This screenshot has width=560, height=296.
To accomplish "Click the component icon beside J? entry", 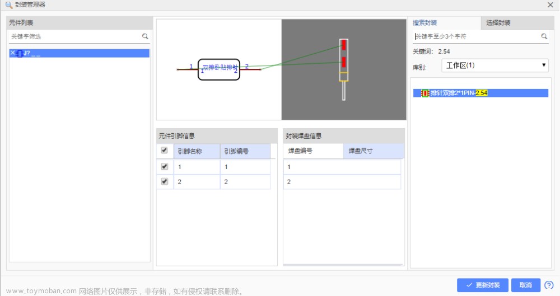I will [20, 54].
